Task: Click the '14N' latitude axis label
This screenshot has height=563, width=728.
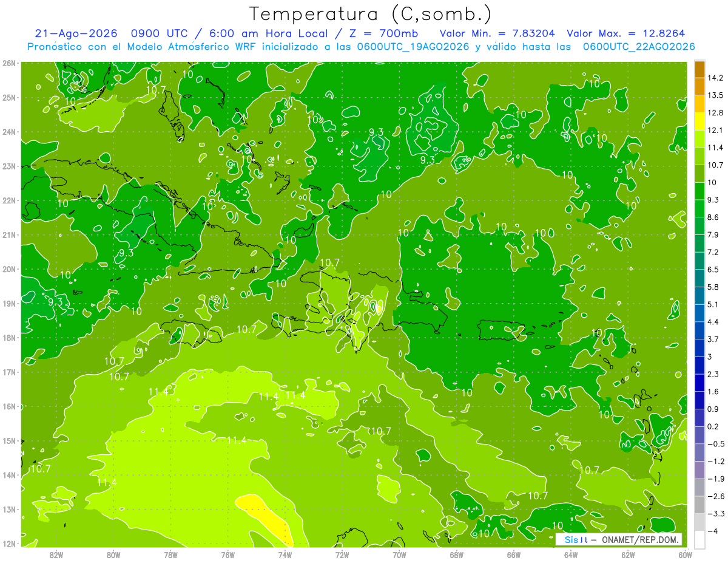Action: click(x=9, y=474)
